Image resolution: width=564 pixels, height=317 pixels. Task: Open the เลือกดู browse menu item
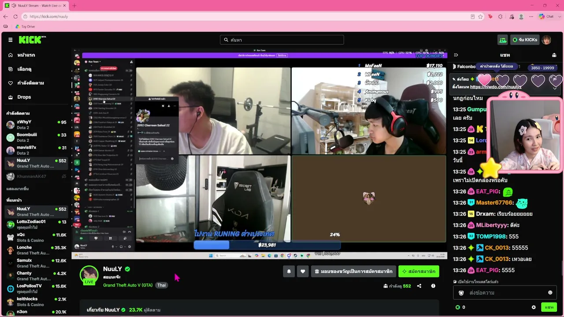(24, 69)
